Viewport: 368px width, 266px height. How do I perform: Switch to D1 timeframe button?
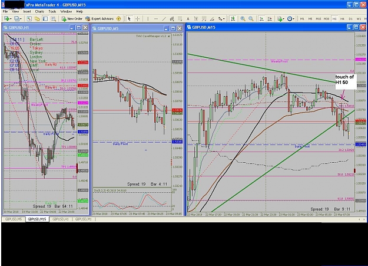click(351, 19)
